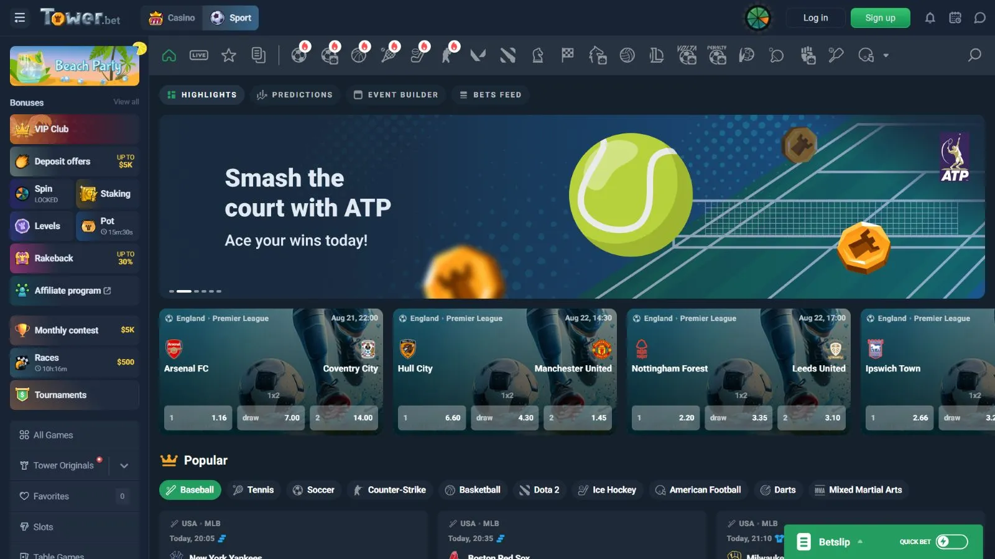This screenshot has width=995, height=559.
Task: Bet on Hull City draw at 4.30
Action: tap(504, 418)
